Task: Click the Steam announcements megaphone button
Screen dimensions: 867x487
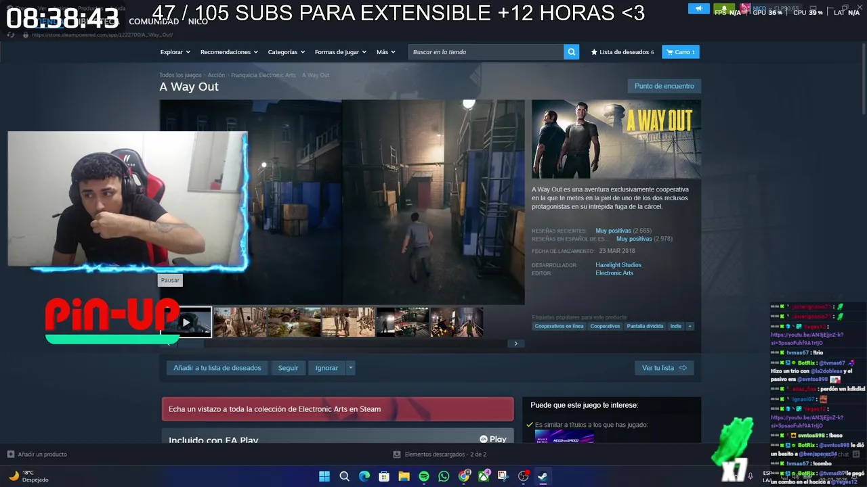Action: pos(698,9)
